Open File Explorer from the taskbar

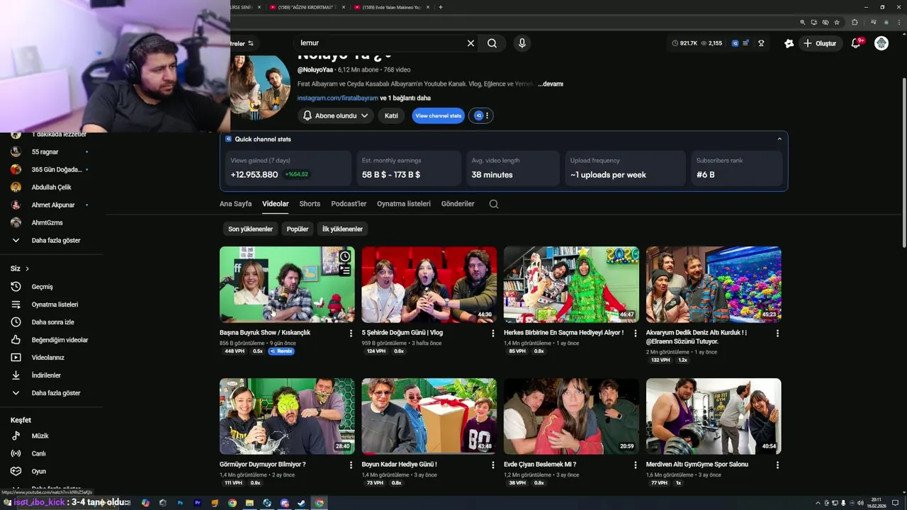click(x=249, y=503)
